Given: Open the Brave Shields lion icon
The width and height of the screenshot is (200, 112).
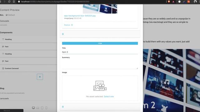Looking at the screenshot, I should pyautogui.click(x=169, y=2).
